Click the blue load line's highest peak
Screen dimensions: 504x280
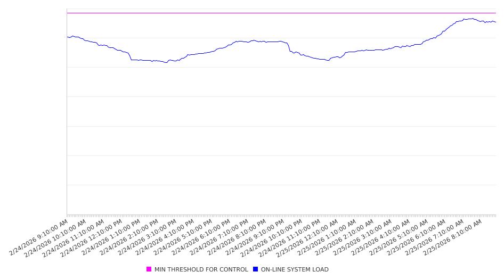[x=472, y=19]
